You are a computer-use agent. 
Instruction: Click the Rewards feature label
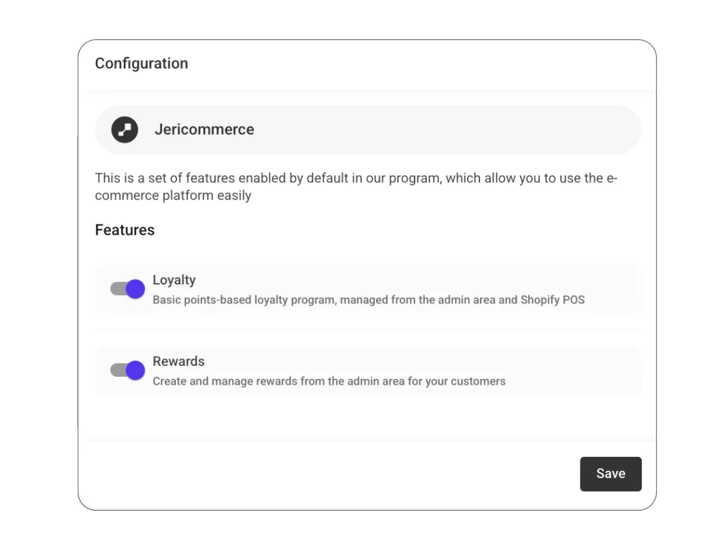click(x=178, y=362)
